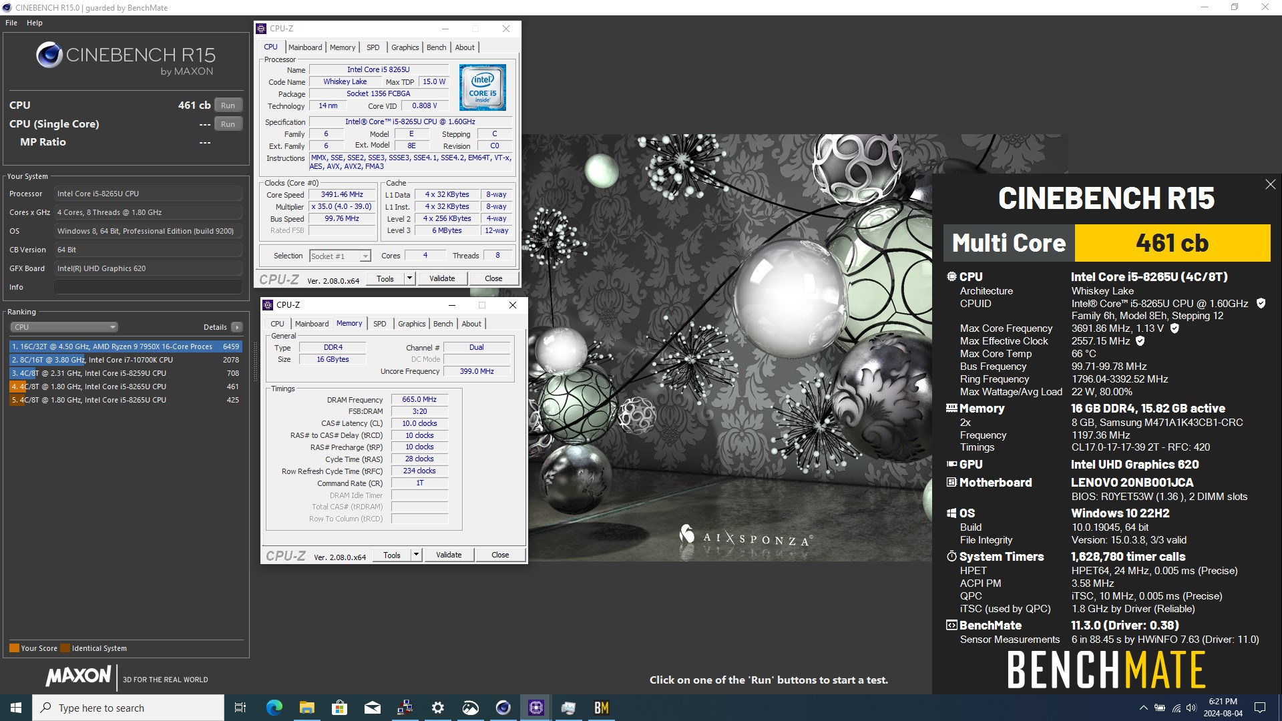Click the GPU section icon in BenchMate panel
The height and width of the screenshot is (721, 1282).
click(951, 465)
